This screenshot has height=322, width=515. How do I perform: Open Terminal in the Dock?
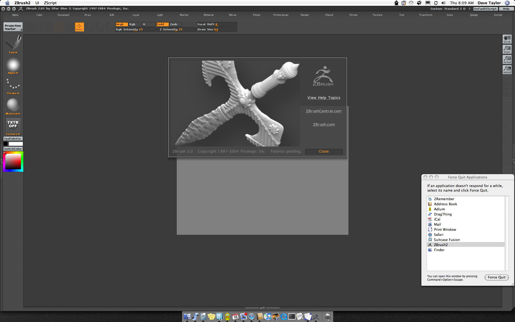pyautogui.click(x=292, y=317)
